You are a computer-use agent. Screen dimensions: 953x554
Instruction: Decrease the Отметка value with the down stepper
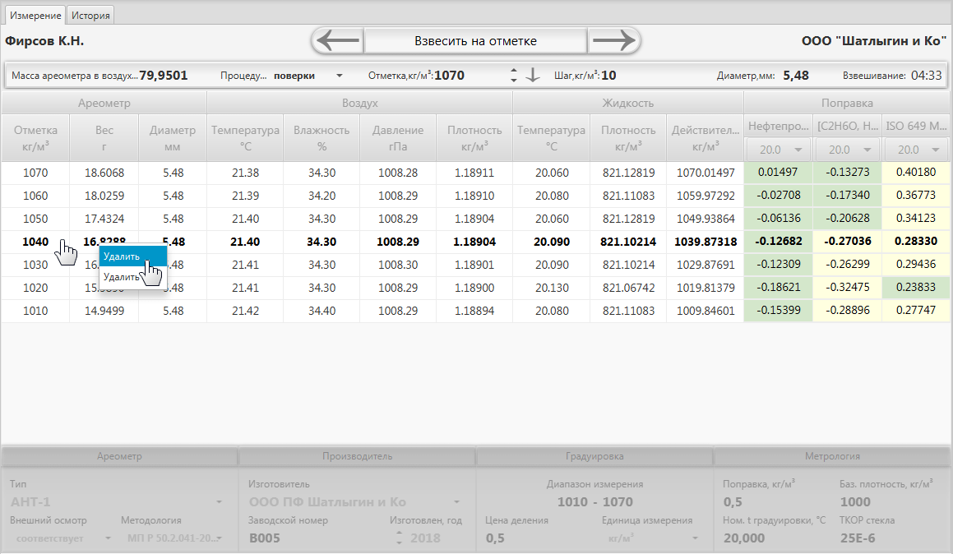pos(514,80)
